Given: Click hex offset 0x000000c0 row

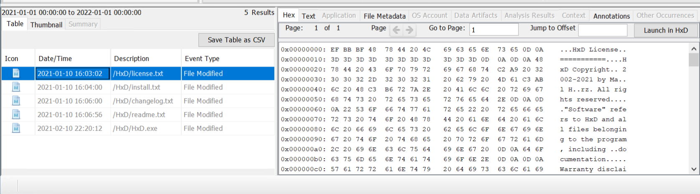Looking at the screenshot, I should click(454, 169).
